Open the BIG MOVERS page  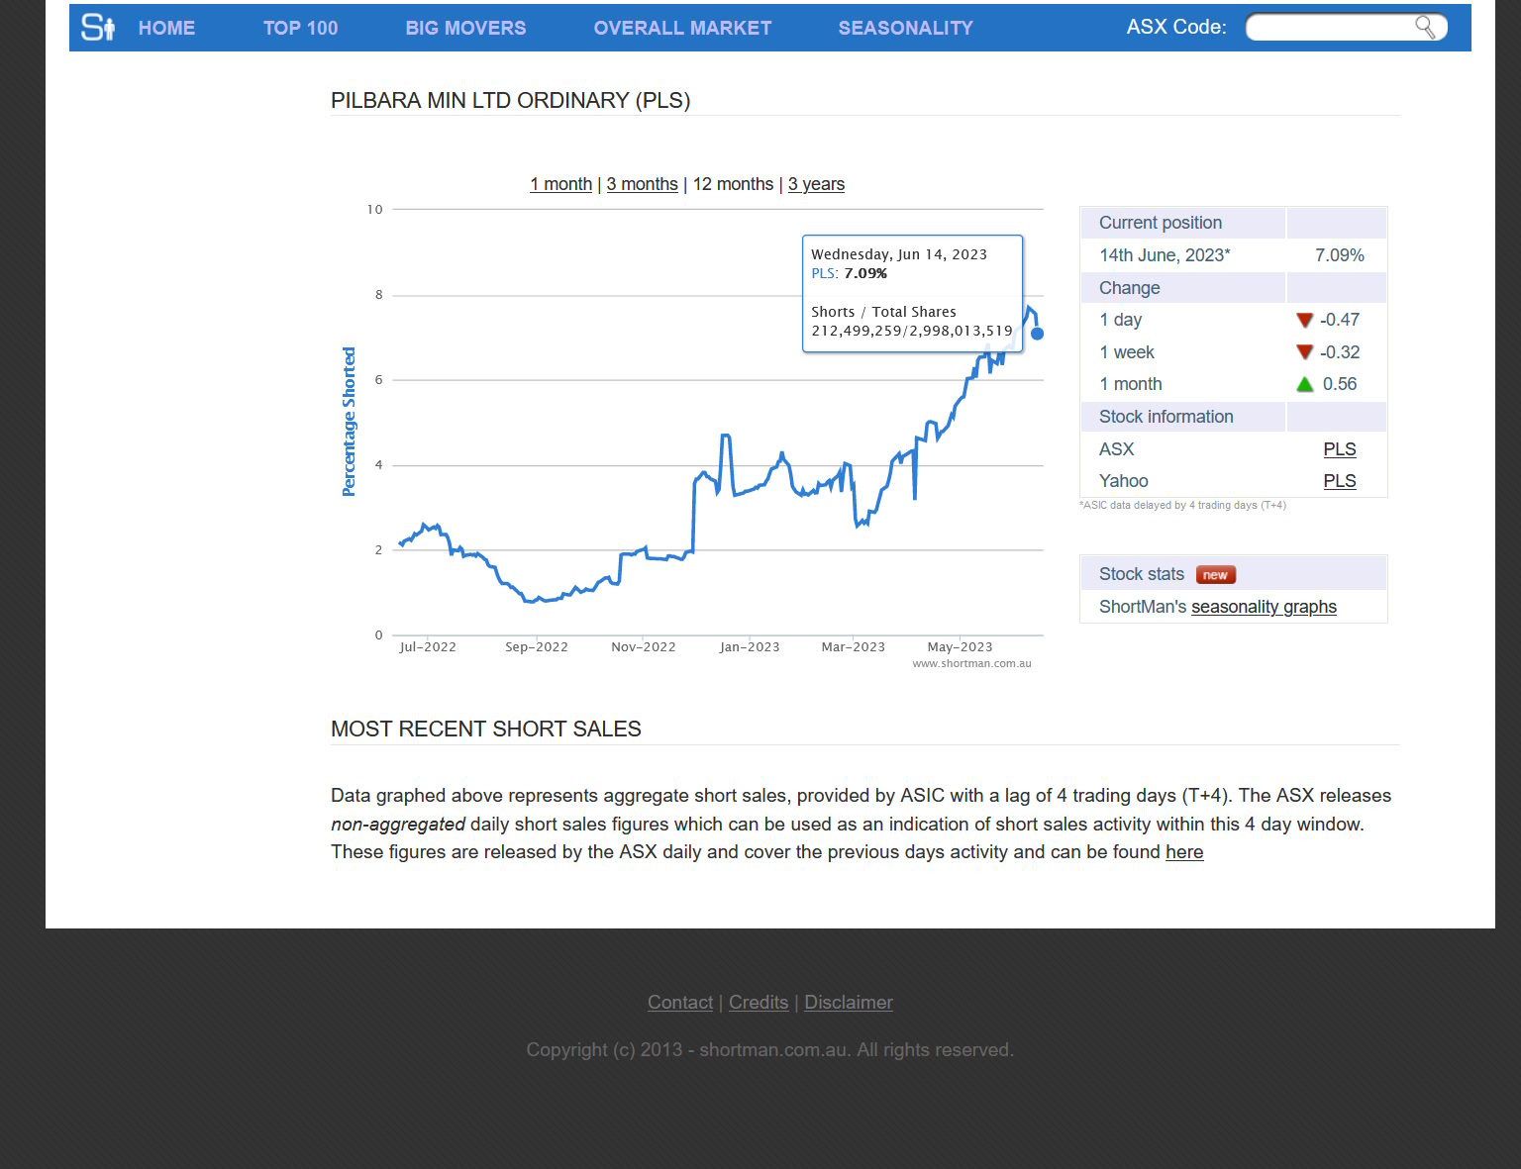[465, 28]
